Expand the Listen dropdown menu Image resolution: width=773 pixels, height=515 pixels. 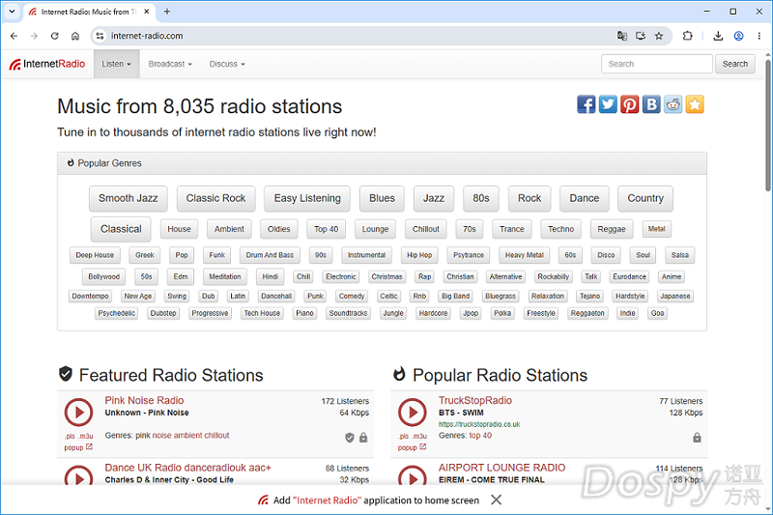point(116,64)
